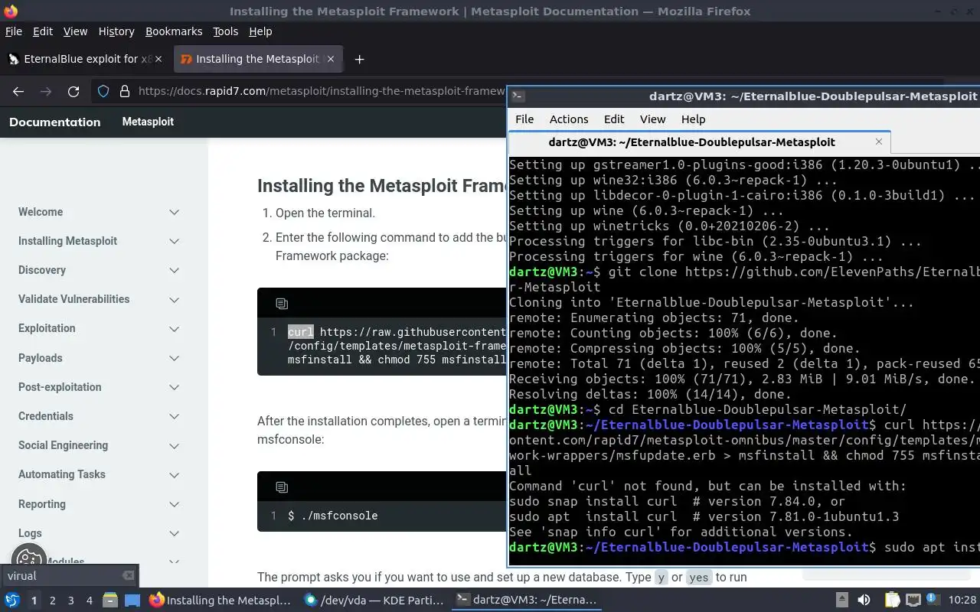Clear the virual search field text
The height and width of the screenshot is (612, 980).
click(129, 576)
